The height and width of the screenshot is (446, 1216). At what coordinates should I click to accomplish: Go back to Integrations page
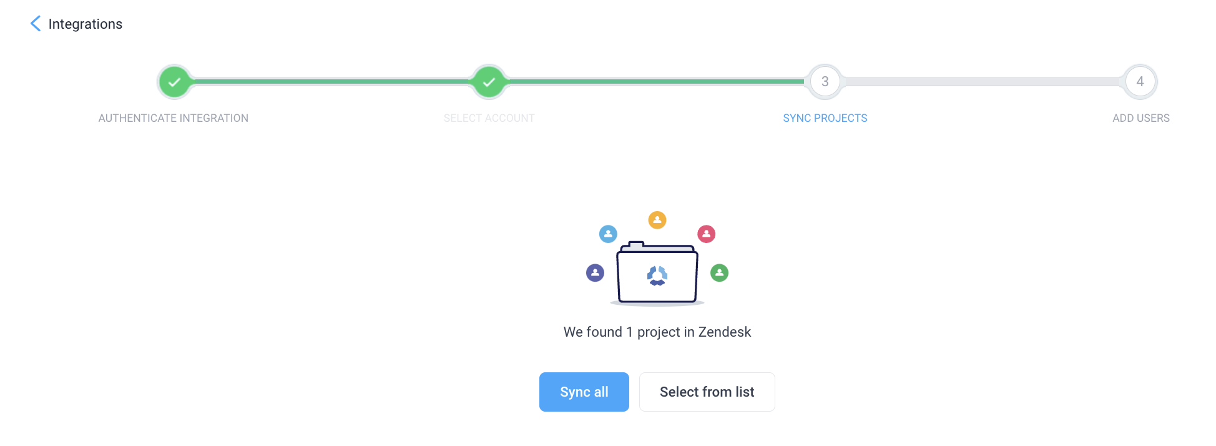[x=85, y=24]
